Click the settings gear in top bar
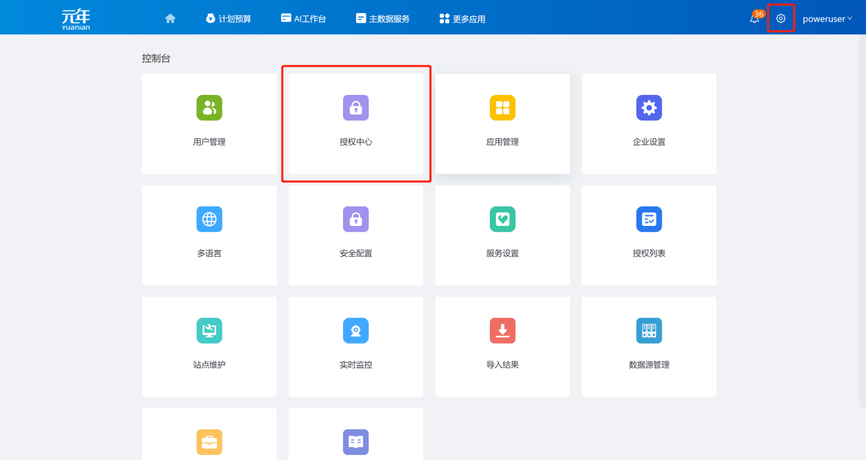866x460 pixels. point(780,19)
